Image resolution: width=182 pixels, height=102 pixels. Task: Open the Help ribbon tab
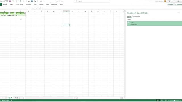61,5
